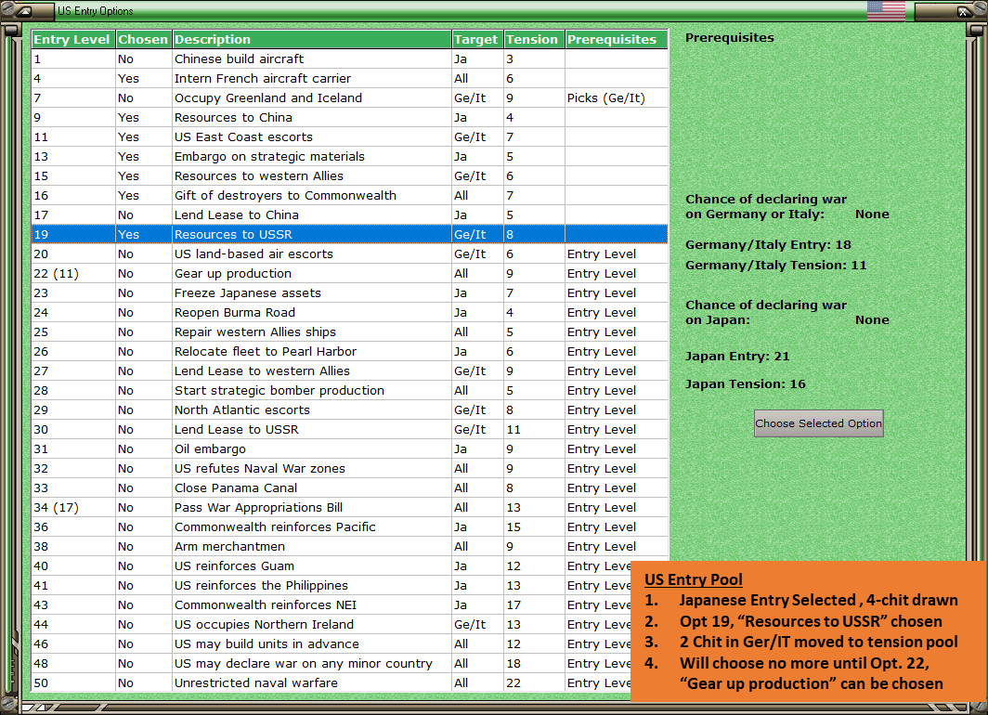Sort by the Entry Level column header
The width and height of the screenshot is (988, 715).
coord(73,39)
